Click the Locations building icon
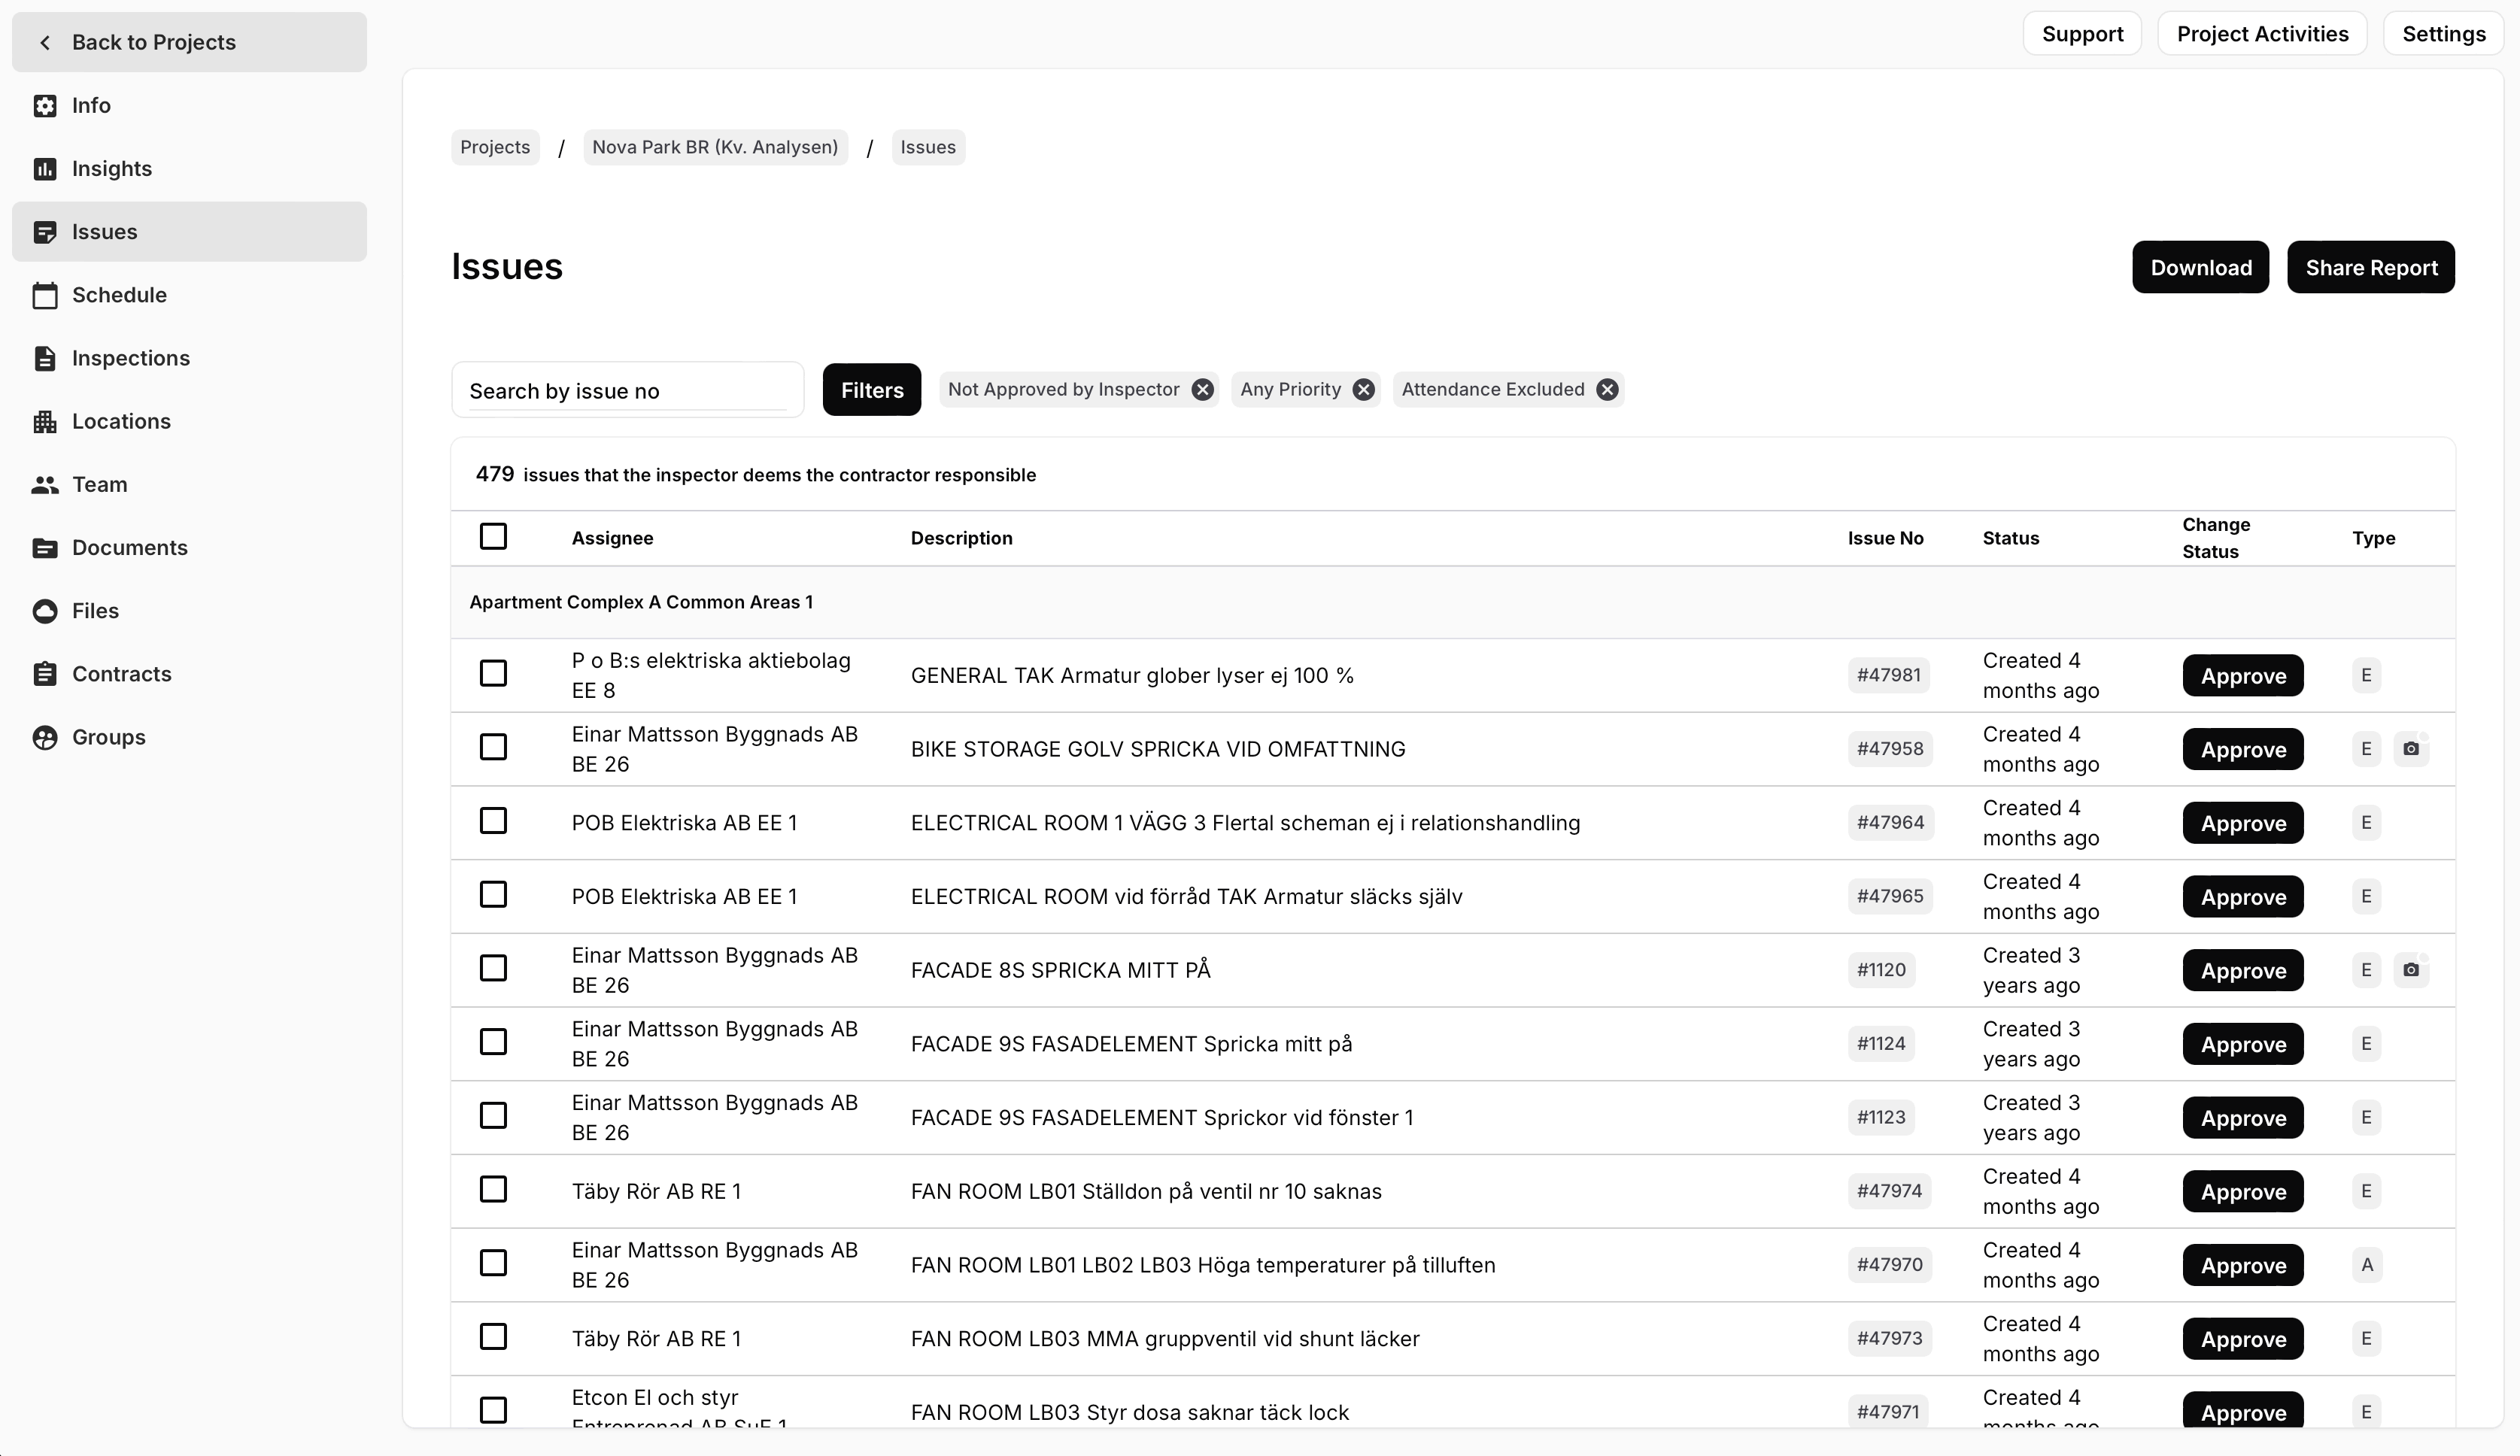The image size is (2520, 1456). coord(45,422)
